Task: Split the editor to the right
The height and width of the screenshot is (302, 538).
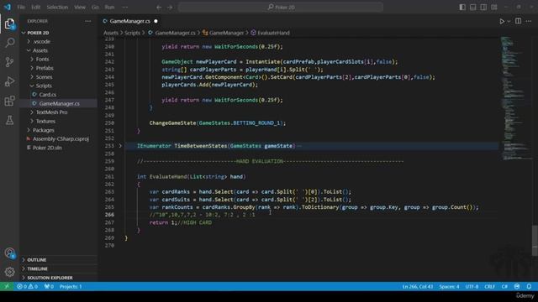Action: 518,21
